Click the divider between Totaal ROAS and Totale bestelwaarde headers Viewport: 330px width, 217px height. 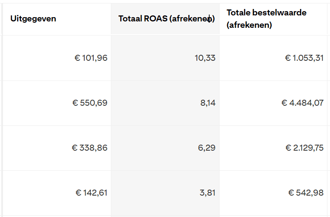220,19
